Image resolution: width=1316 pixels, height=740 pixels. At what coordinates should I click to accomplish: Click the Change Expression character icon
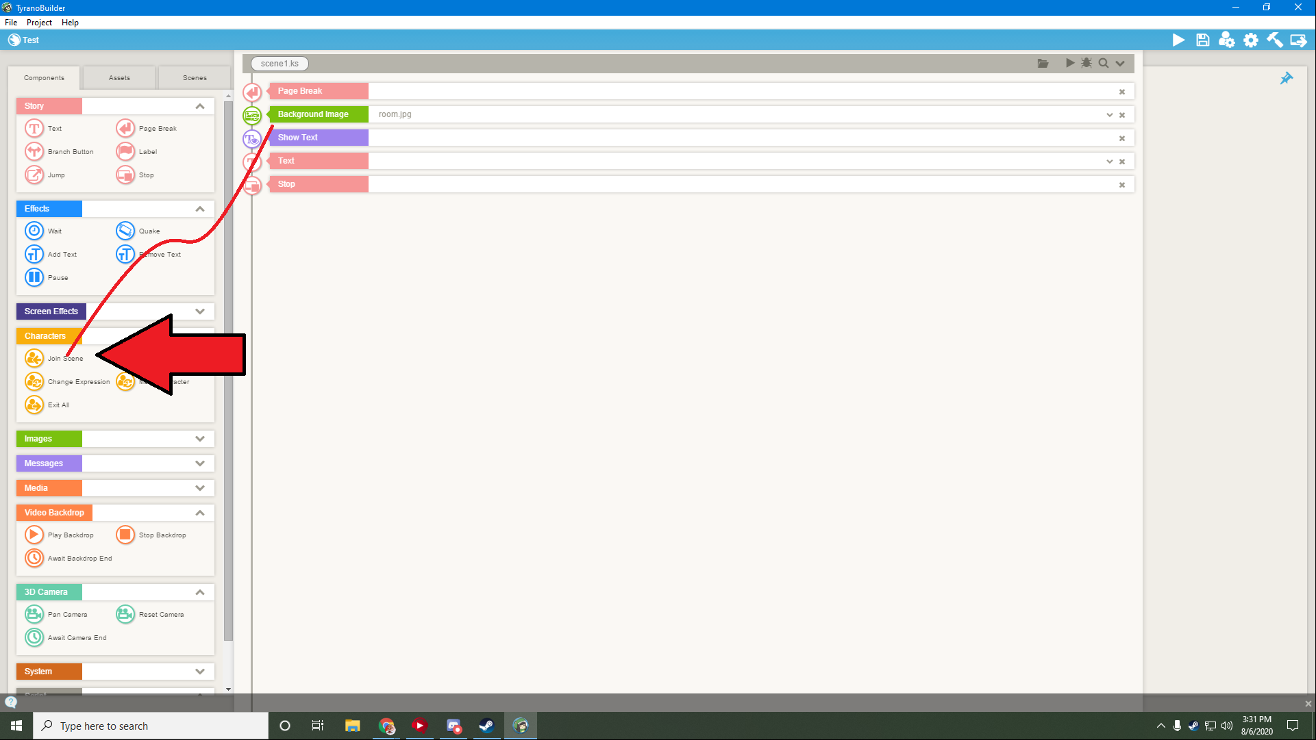(x=34, y=381)
